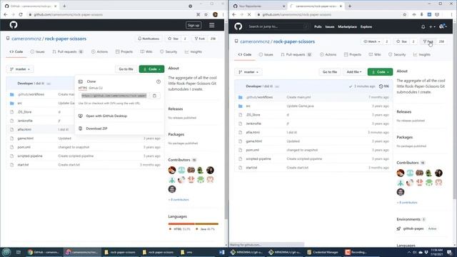The height and width of the screenshot is (257, 457).
Task: Click cameronmcnz owner link in right window
Action: tap(255, 41)
